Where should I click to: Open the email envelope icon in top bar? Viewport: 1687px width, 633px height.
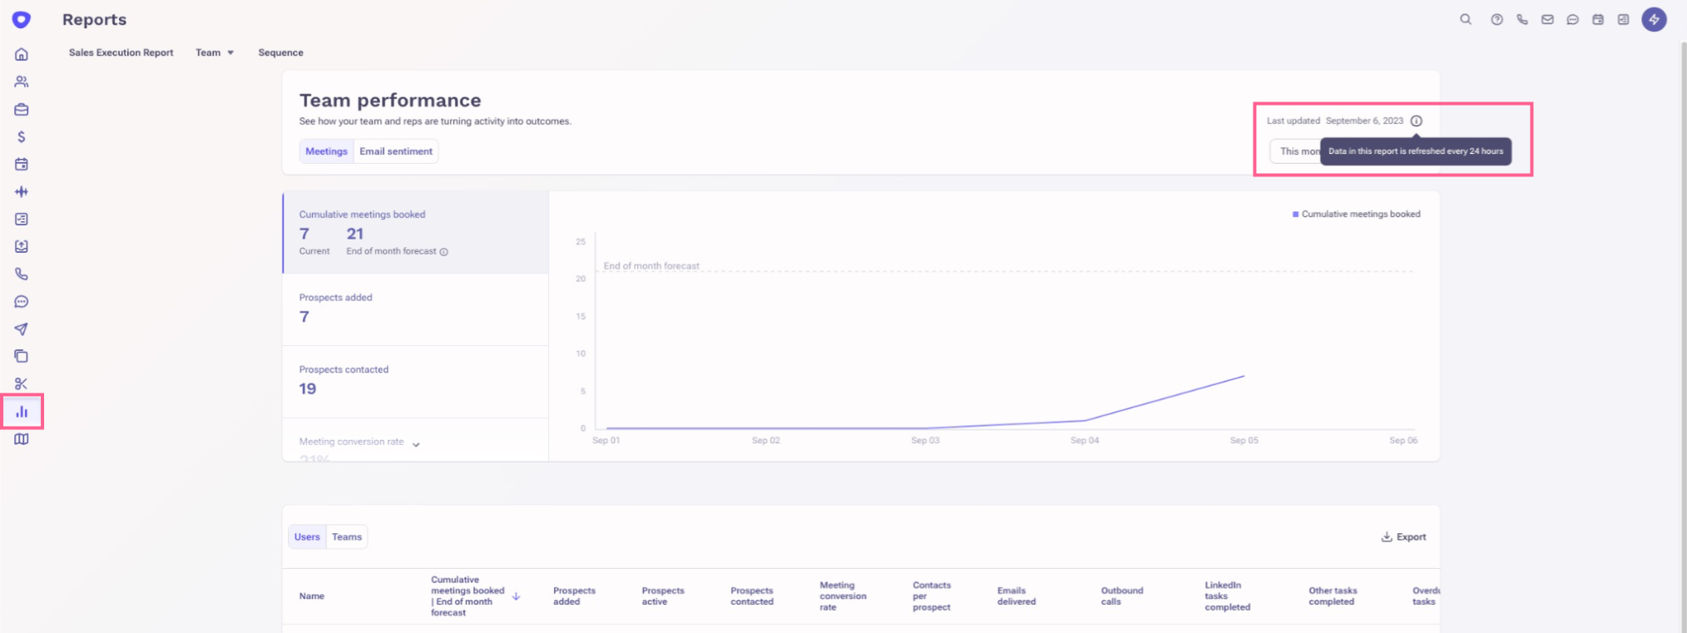point(1547,19)
